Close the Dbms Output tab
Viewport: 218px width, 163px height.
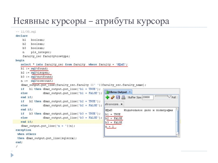coord(129,92)
